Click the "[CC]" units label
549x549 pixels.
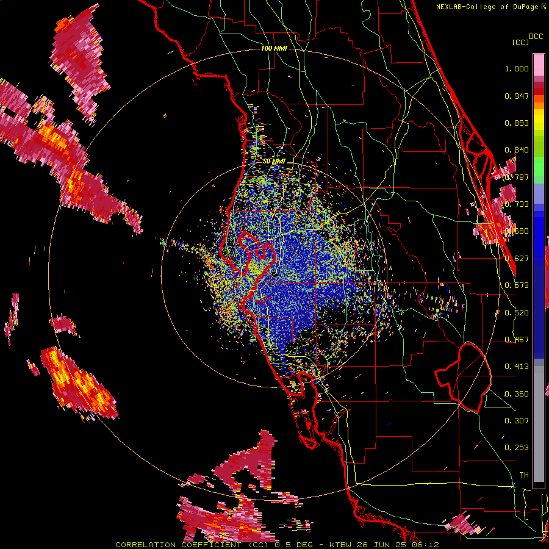(x=521, y=42)
